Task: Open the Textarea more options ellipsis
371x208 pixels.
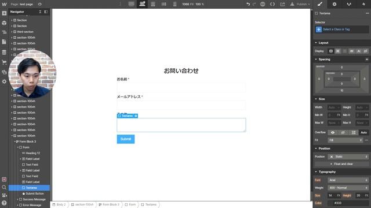Action: pos(367,13)
